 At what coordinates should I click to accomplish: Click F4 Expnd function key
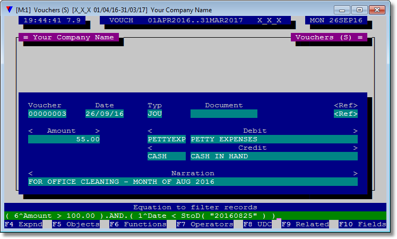[x=23, y=224]
